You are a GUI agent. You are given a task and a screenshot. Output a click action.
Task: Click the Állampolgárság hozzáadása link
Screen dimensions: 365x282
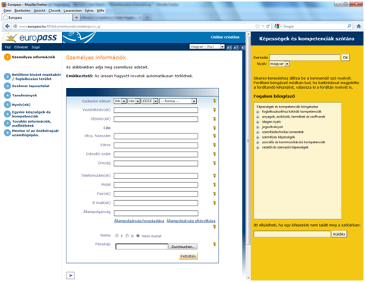pos(139,221)
